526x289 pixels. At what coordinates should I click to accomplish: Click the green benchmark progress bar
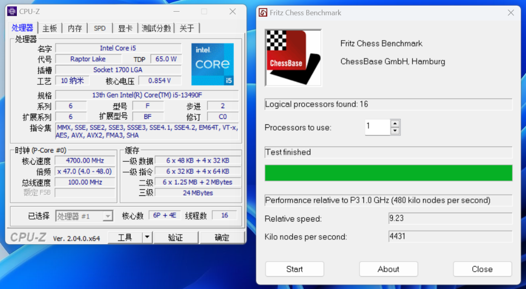[x=389, y=172]
